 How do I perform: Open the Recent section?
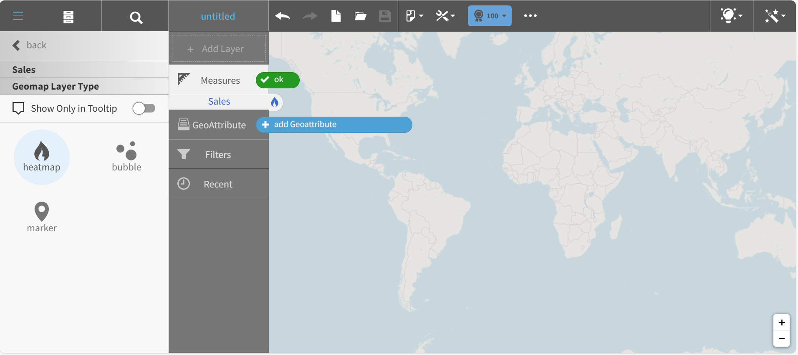click(x=218, y=184)
